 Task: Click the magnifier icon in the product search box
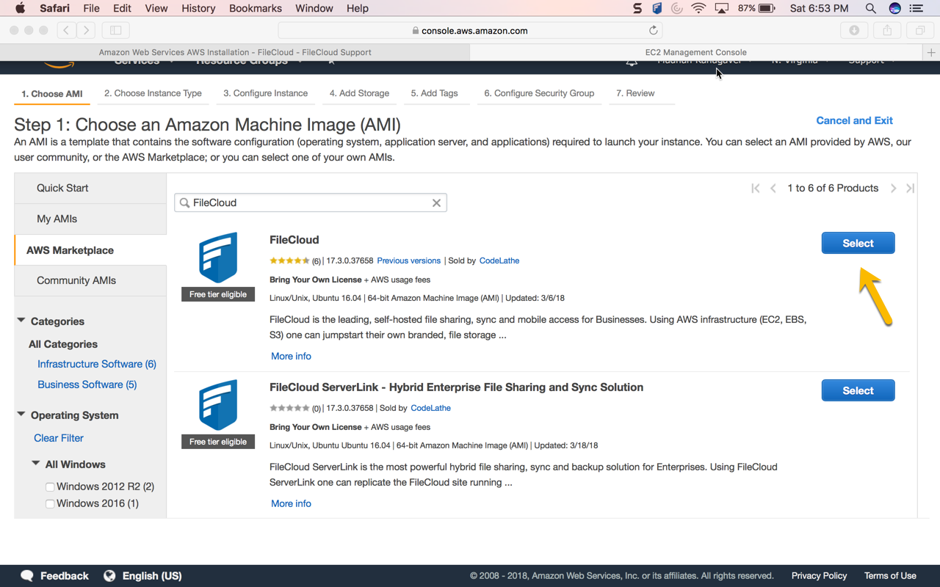point(184,203)
